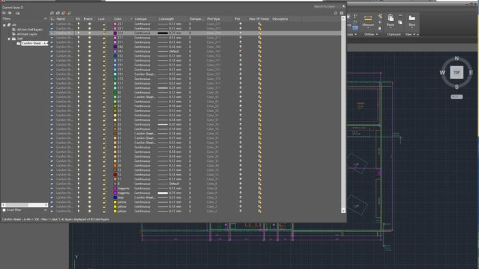This screenshot has height=269, width=479.
Task: Click the Delete Layer icon
Action: [x=64, y=13]
